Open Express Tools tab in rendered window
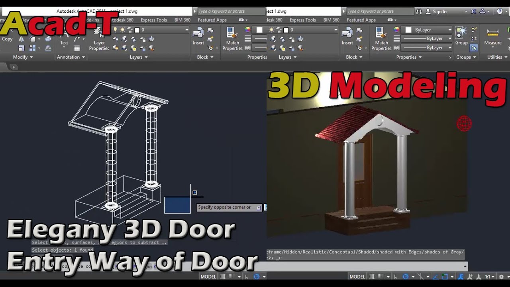This screenshot has height=287, width=510. tap(303, 20)
